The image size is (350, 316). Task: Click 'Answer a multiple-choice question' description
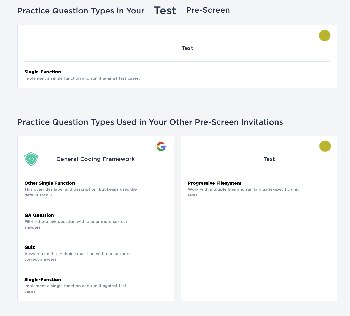77,257
